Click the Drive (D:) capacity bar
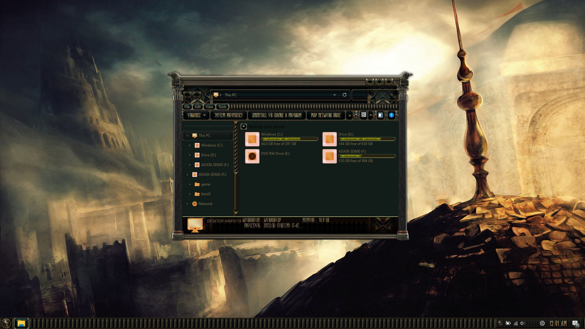 [367, 139]
